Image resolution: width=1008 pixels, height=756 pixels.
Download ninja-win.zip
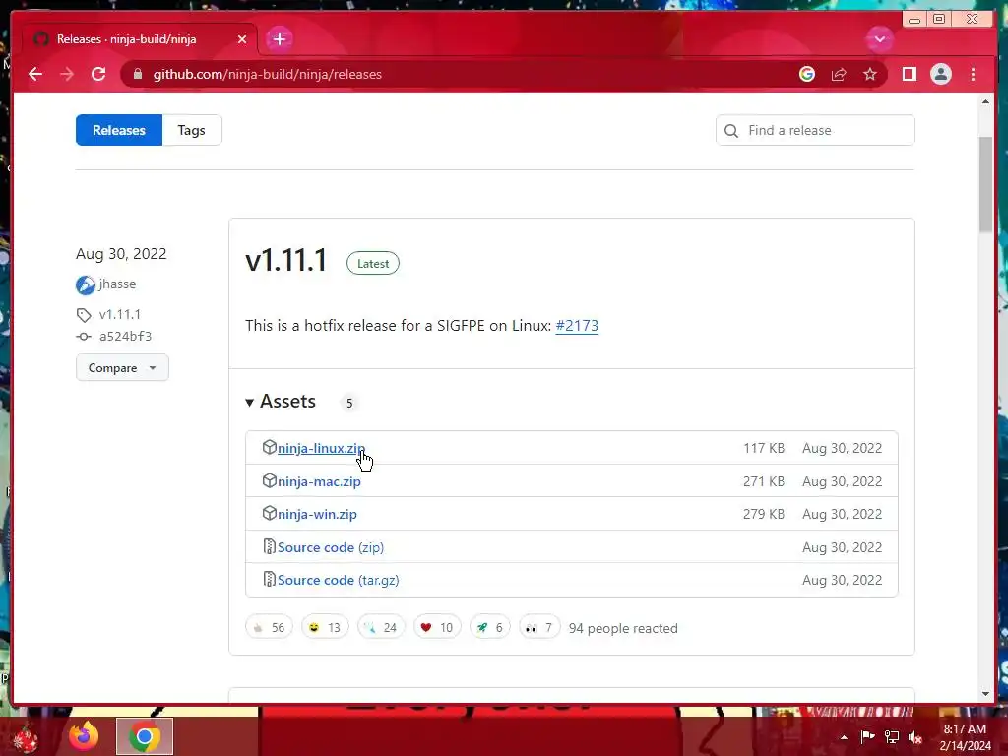(x=317, y=514)
